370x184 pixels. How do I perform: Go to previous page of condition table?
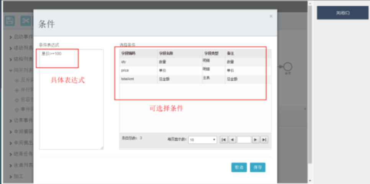232,140
